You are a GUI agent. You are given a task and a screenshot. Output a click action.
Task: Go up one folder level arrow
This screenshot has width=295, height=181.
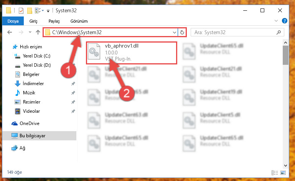(x=38, y=32)
